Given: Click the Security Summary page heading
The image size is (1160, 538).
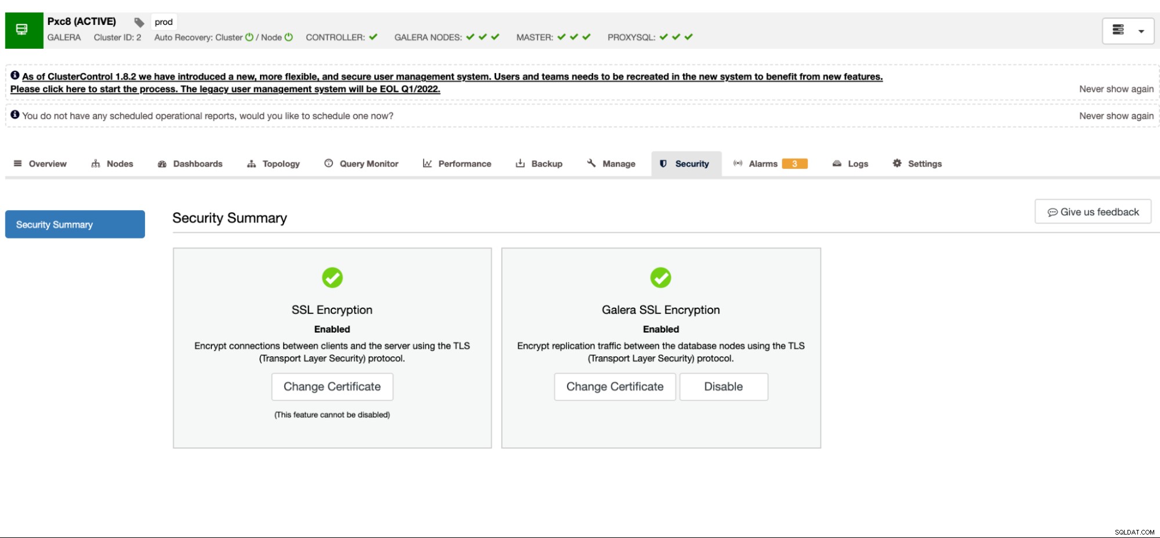Looking at the screenshot, I should (x=230, y=218).
